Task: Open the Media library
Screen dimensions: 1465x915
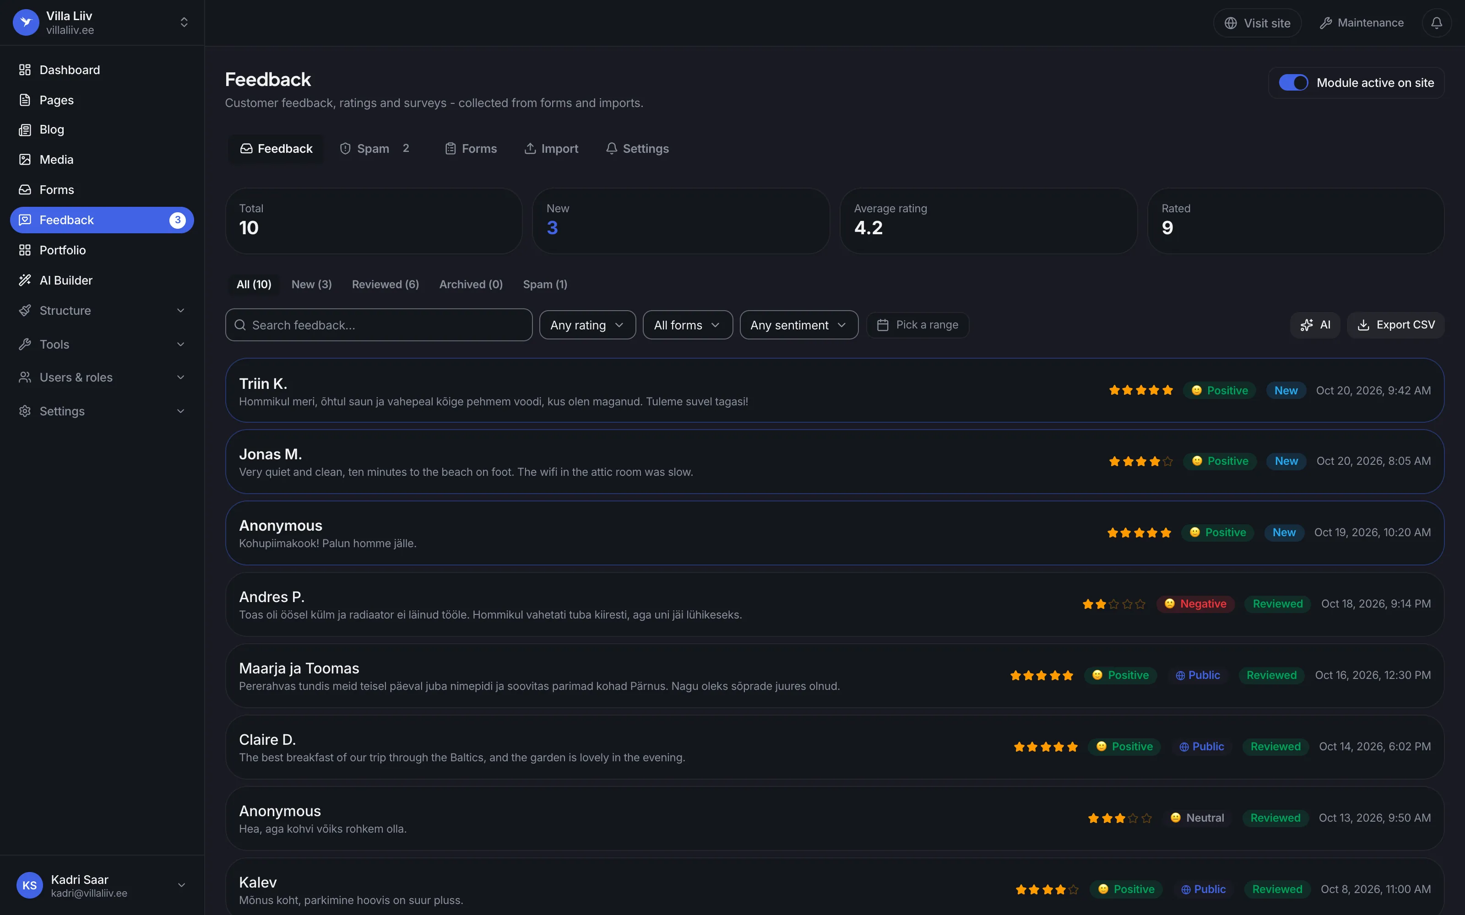Action: (x=102, y=160)
